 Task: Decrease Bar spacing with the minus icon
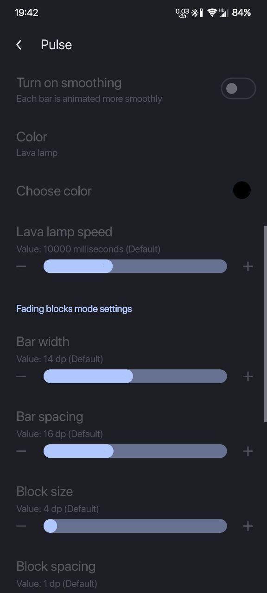pos(21,451)
